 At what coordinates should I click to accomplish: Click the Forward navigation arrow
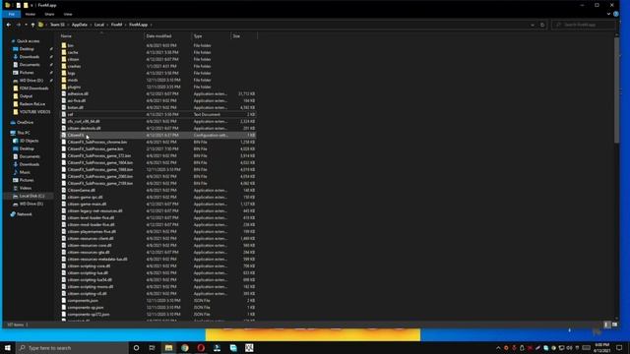click(18, 25)
